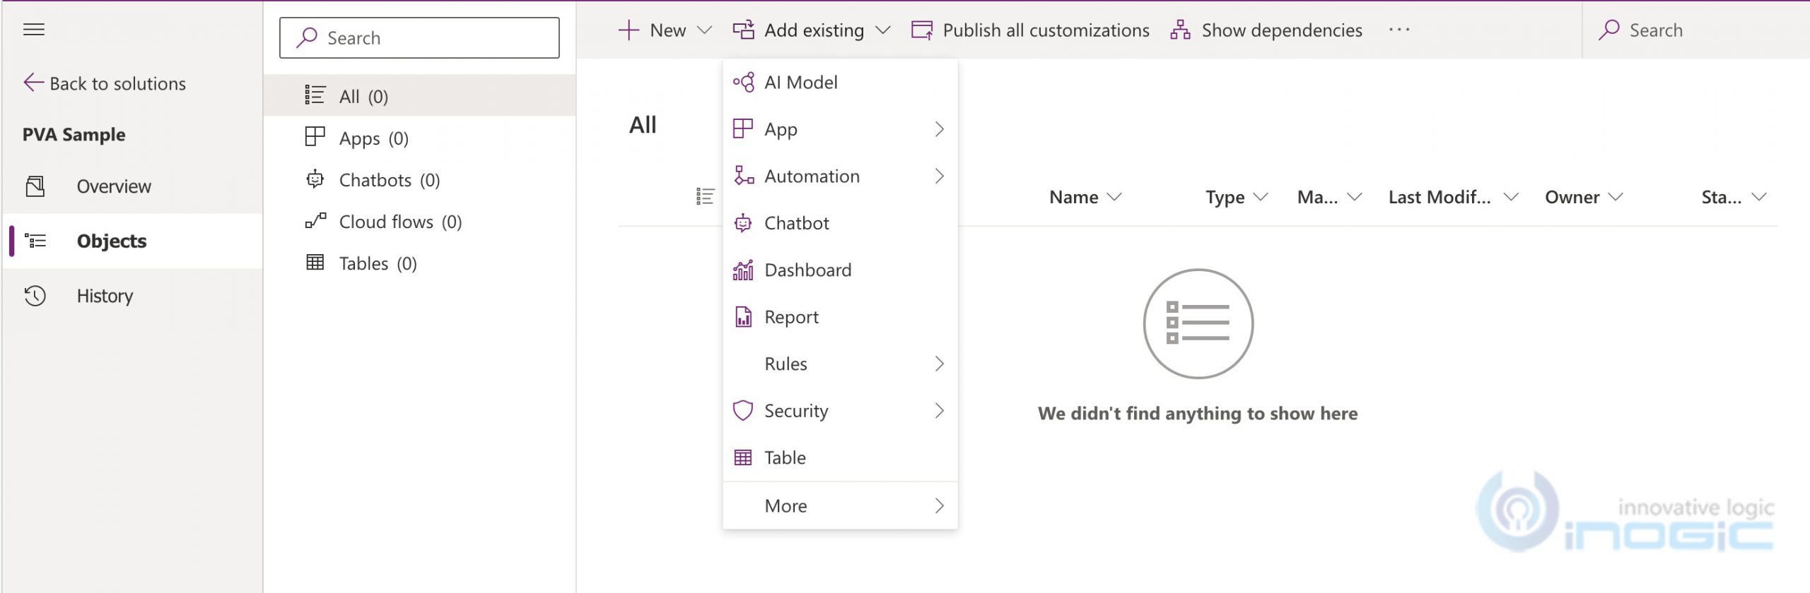
Task: Click the Overview icon in sidebar
Action: click(x=35, y=186)
